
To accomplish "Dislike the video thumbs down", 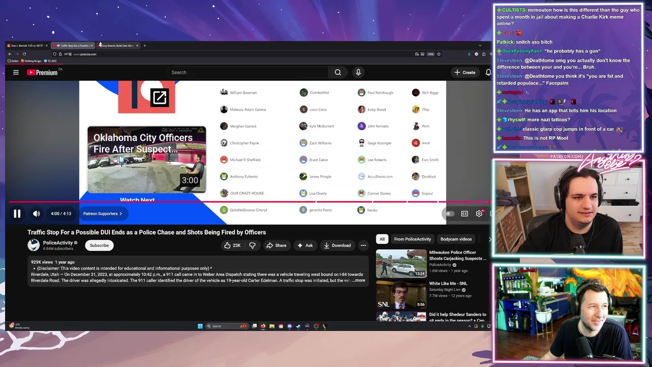I will coord(253,245).
